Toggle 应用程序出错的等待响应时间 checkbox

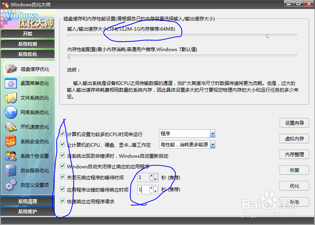62,189
